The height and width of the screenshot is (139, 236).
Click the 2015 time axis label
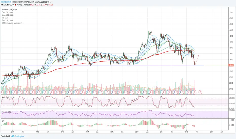click(x=112, y=132)
